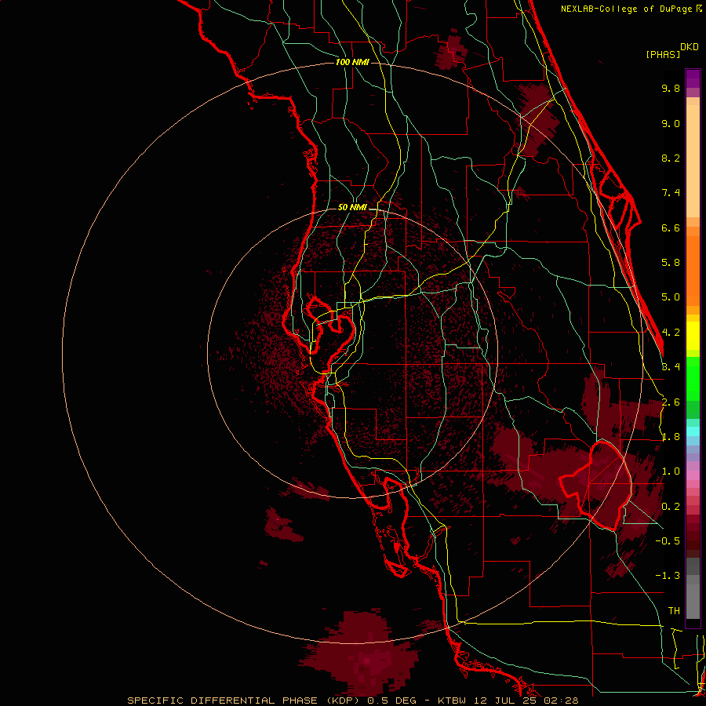Click the TH threshold label
706x706 pixels.
click(674, 611)
